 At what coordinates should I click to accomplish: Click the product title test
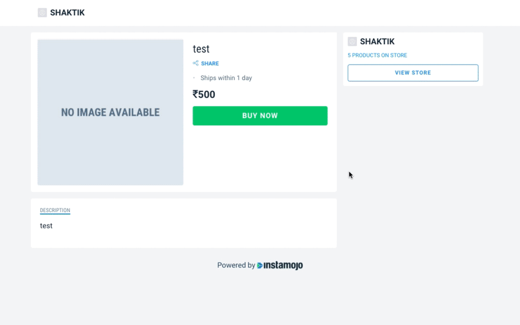[x=201, y=49]
